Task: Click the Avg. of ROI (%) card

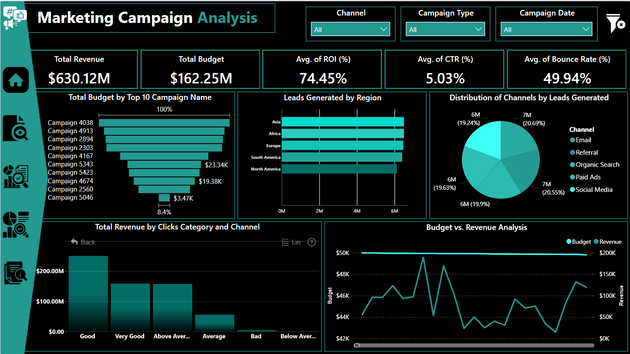Action: pyautogui.click(x=322, y=69)
